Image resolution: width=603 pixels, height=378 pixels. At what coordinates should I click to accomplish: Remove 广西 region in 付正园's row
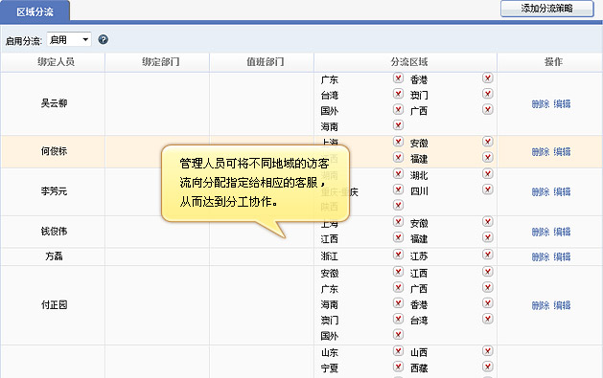pyautogui.click(x=488, y=287)
